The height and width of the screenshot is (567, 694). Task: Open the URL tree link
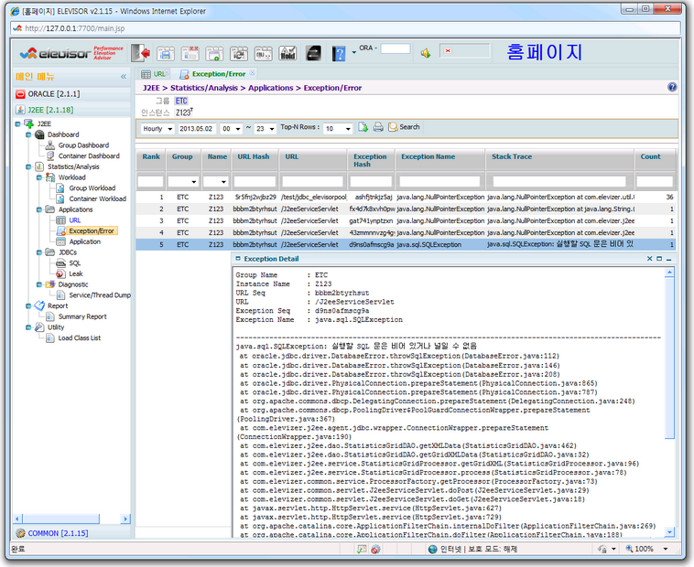point(75,220)
